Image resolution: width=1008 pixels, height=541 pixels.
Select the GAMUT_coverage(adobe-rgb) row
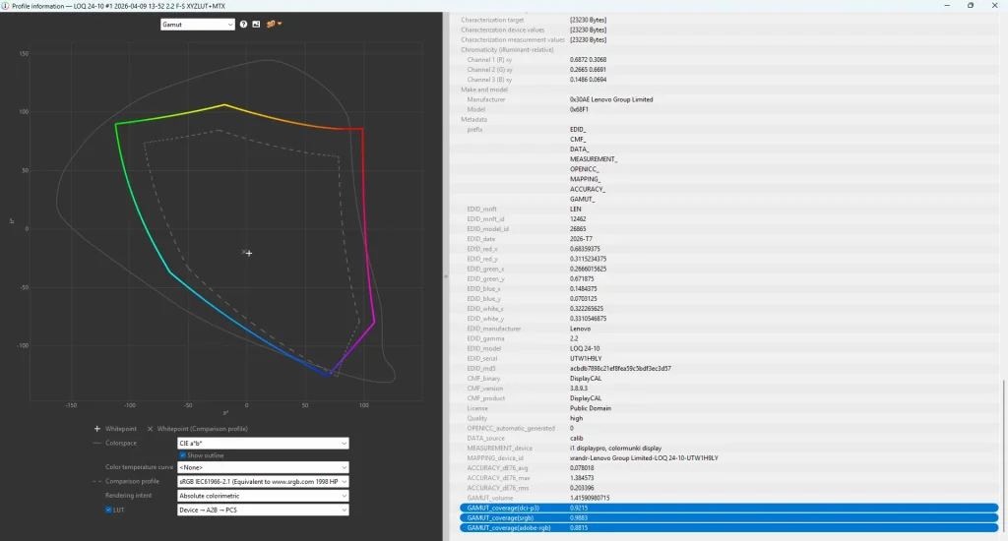(729, 528)
